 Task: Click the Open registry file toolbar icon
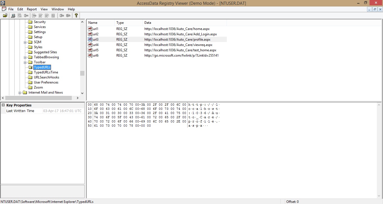tap(5, 16)
